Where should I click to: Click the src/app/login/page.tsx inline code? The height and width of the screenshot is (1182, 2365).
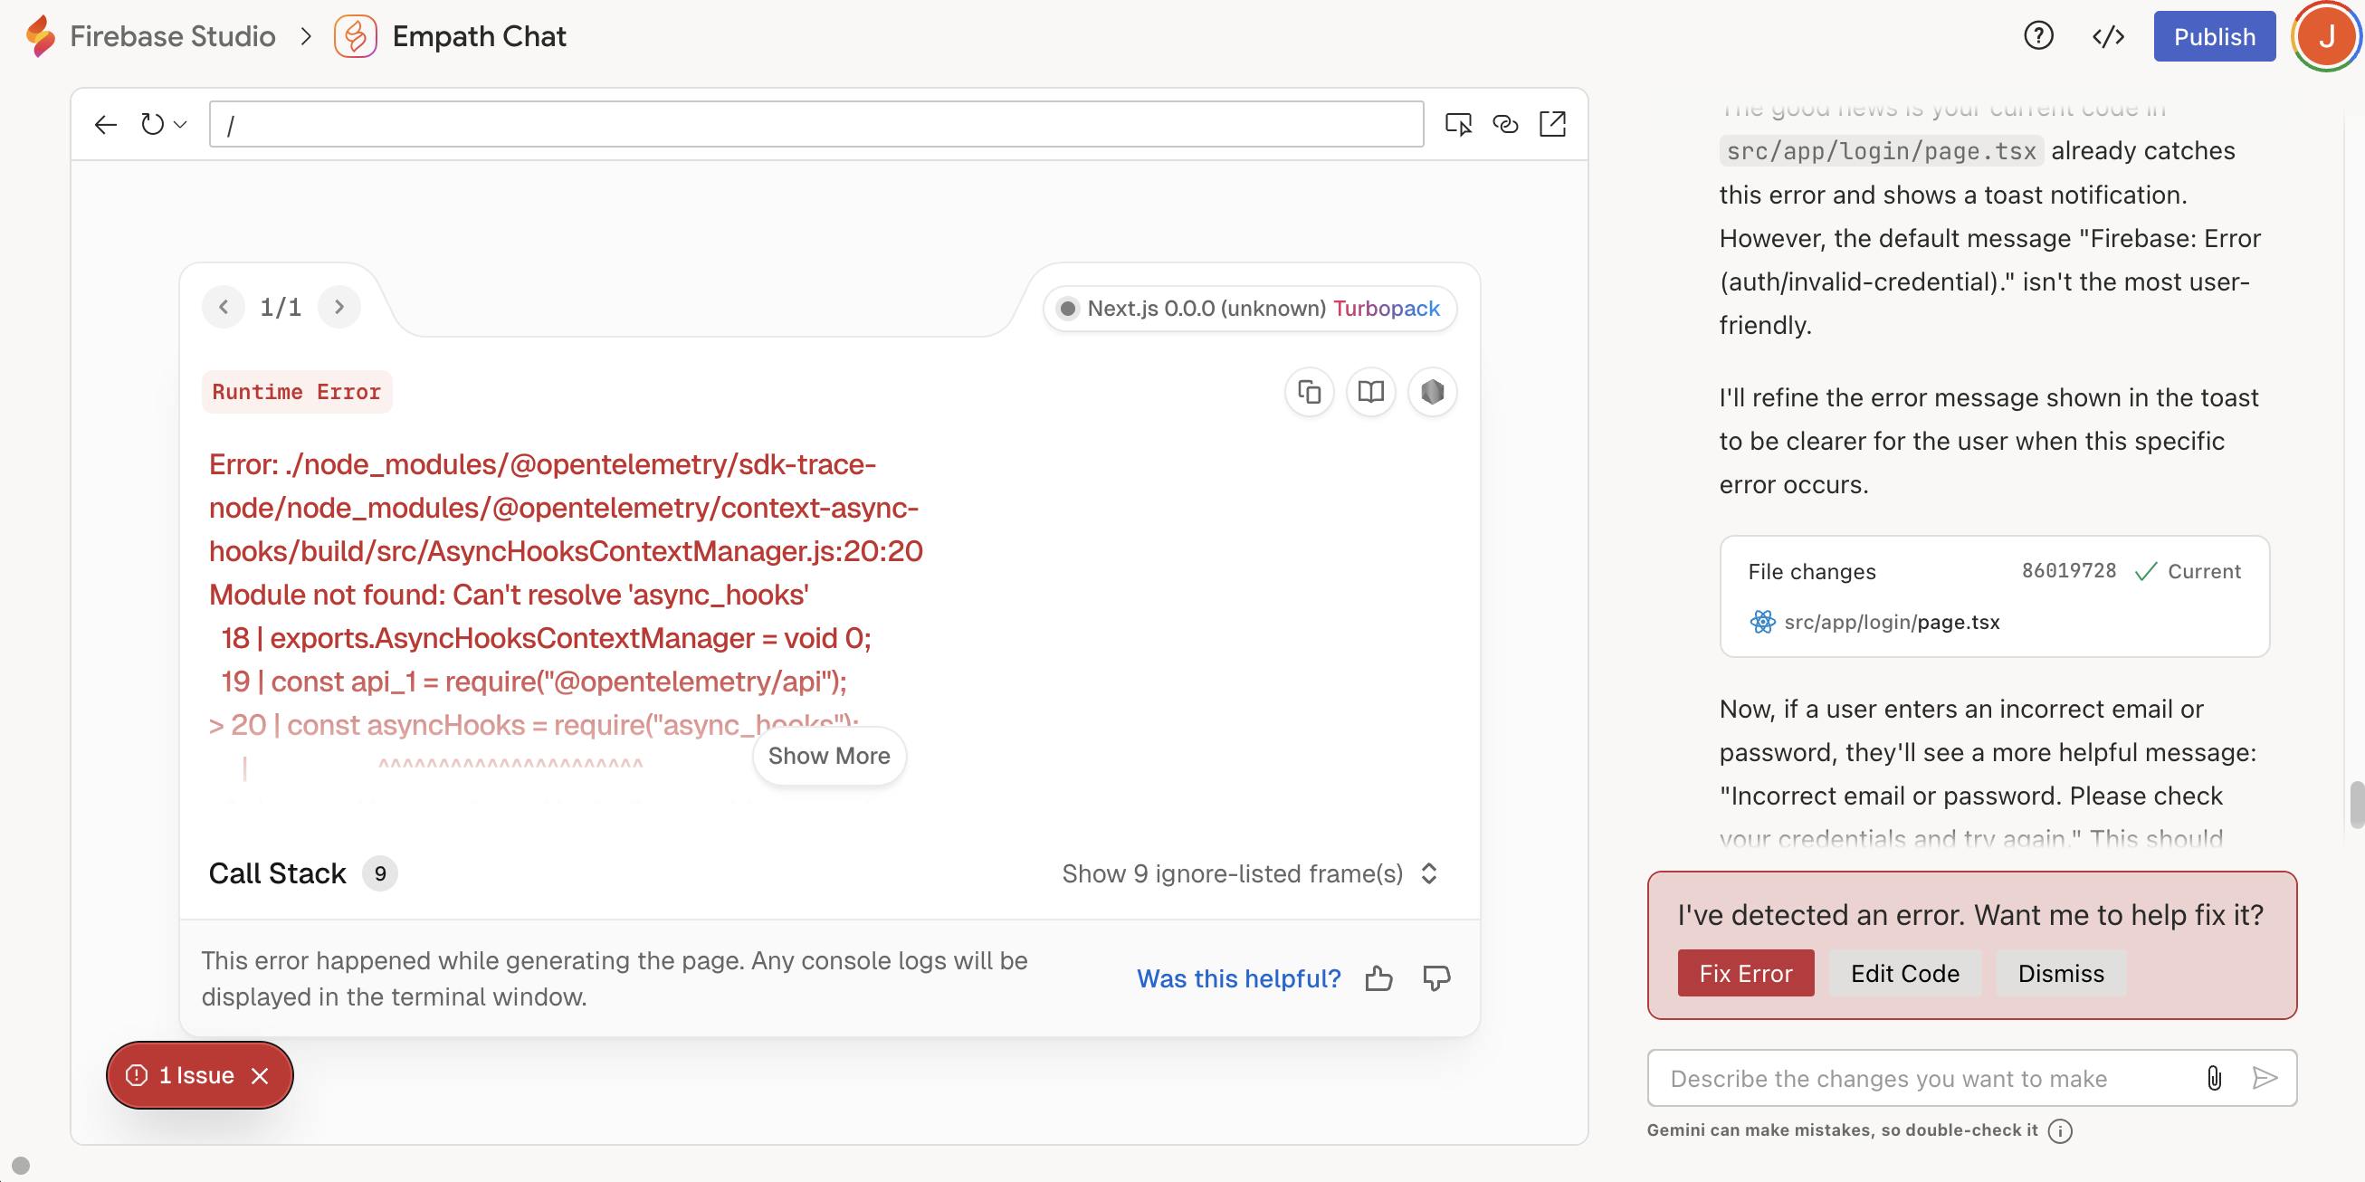1881,151
